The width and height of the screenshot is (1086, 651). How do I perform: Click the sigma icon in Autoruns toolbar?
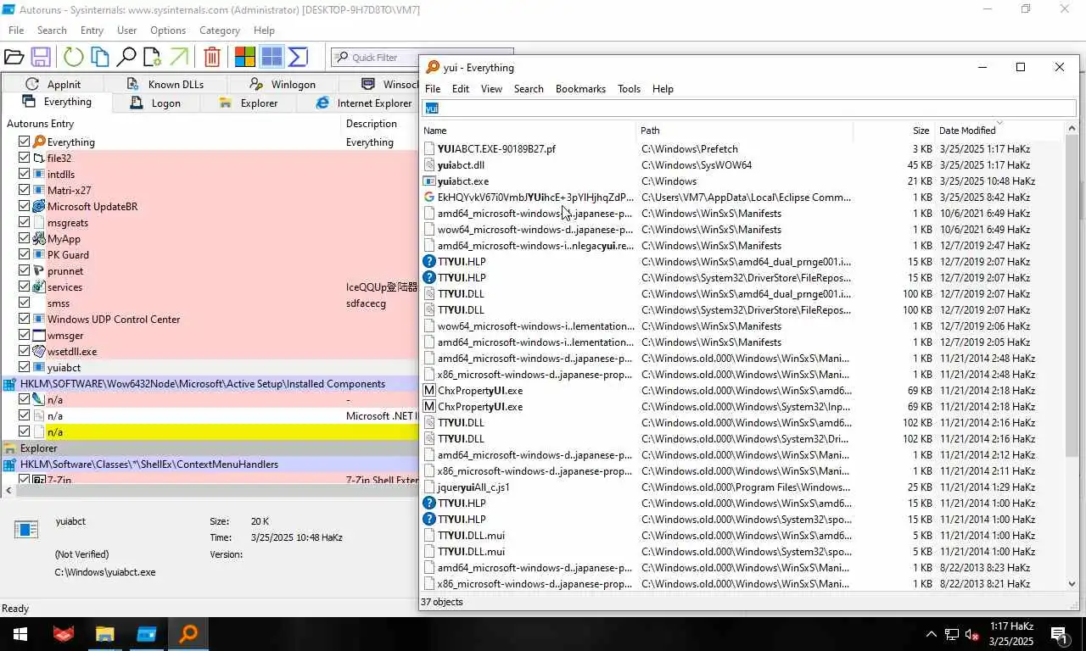pos(298,57)
